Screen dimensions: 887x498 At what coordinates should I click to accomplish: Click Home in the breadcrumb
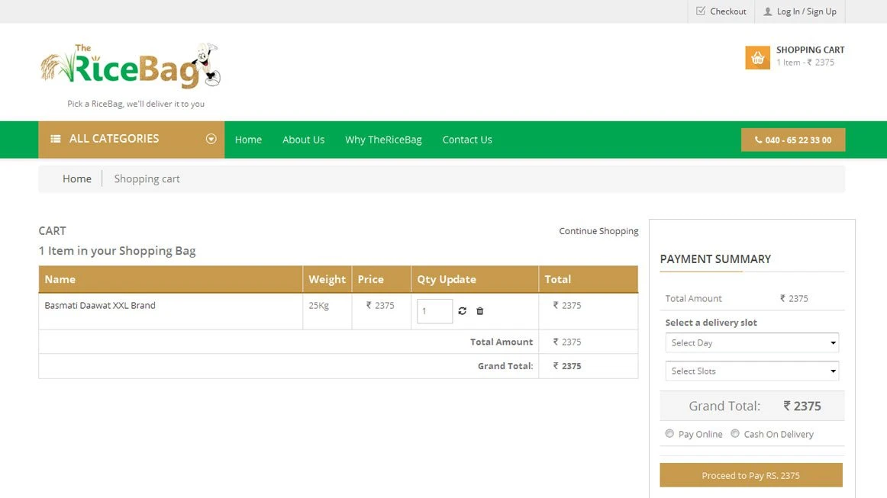pos(77,179)
